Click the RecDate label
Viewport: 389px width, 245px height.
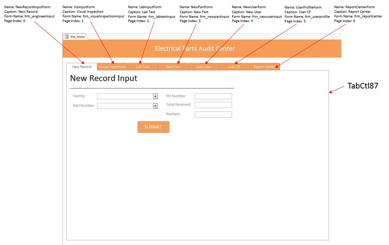click(173, 114)
